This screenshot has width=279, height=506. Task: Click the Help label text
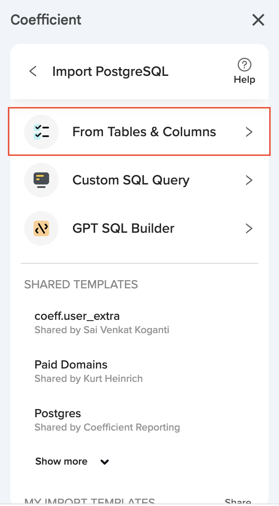(245, 80)
